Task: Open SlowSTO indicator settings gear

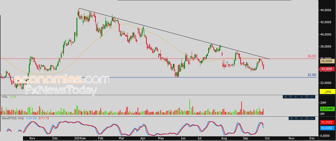Action: pos(307,118)
